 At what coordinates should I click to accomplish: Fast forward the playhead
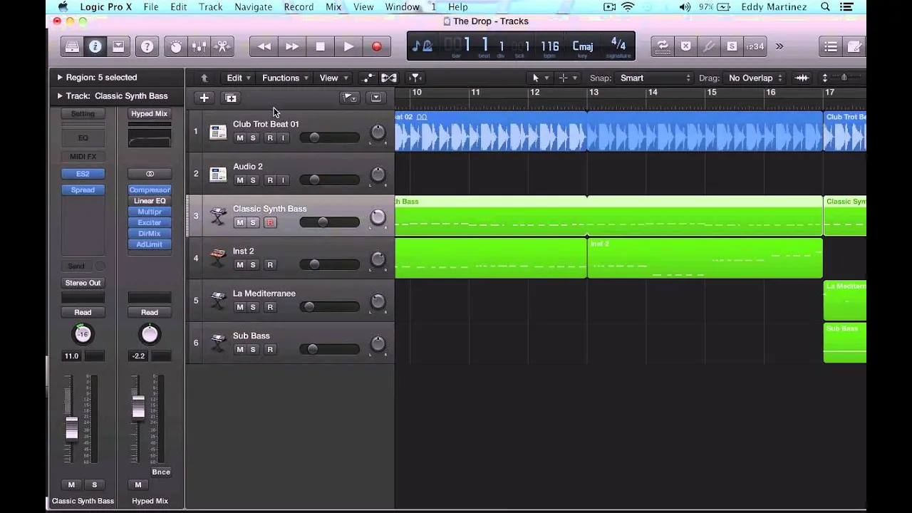(x=292, y=46)
